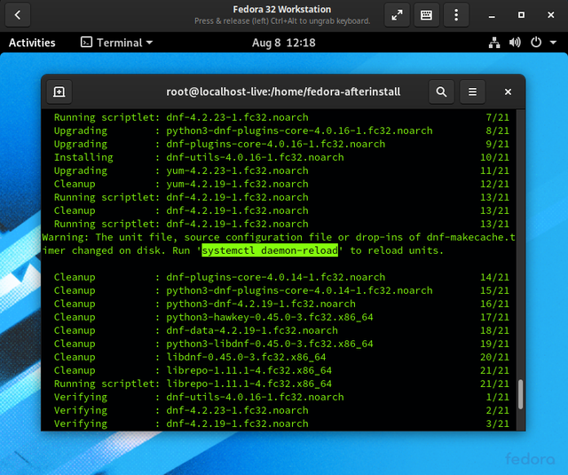Open terminal search
This screenshot has width=568, height=475.
tap(441, 91)
